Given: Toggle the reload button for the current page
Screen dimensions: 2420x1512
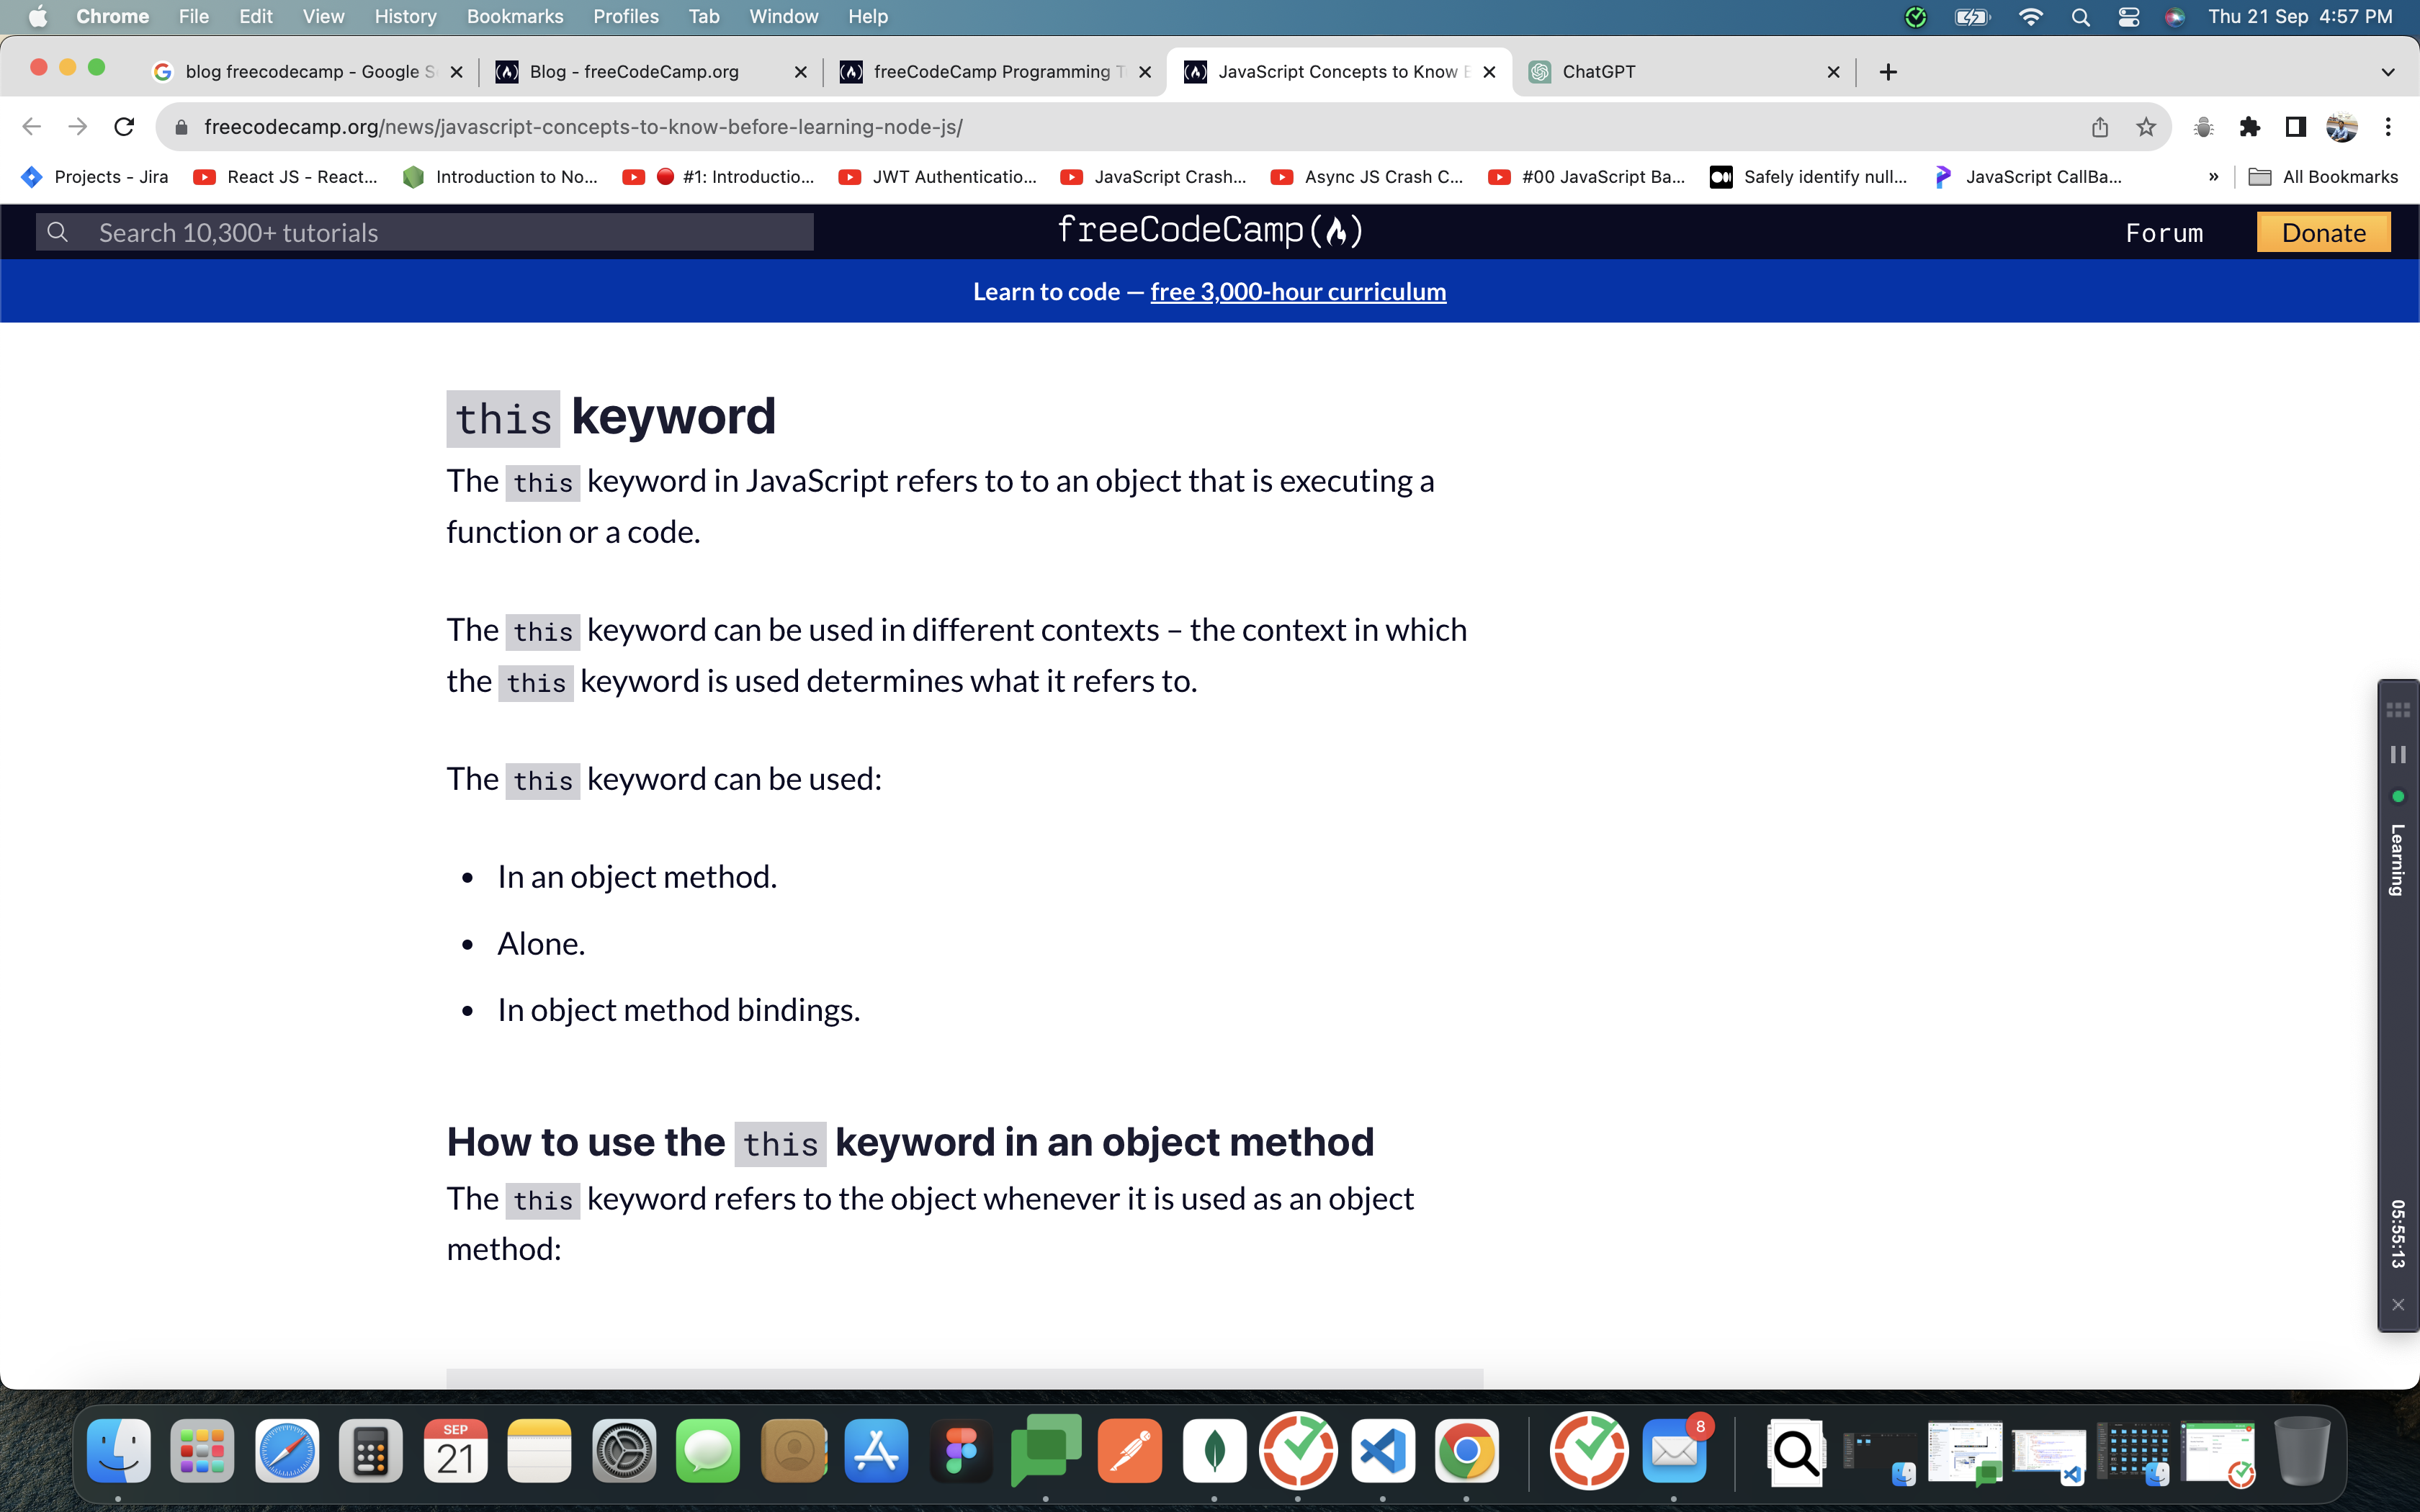Looking at the screenshot, I should pyautogui.click(x=124, y=126).
